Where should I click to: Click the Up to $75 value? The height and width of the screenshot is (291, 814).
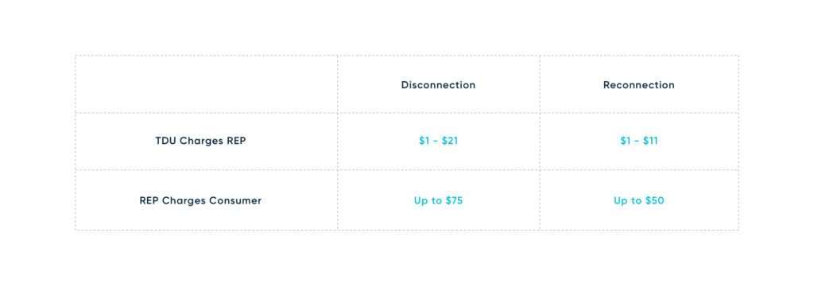438,200
